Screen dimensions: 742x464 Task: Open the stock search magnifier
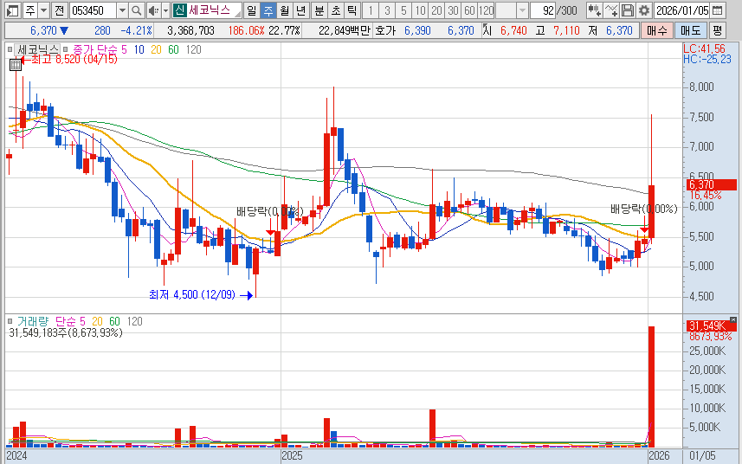pyautogui.click(x=136, y=10)
